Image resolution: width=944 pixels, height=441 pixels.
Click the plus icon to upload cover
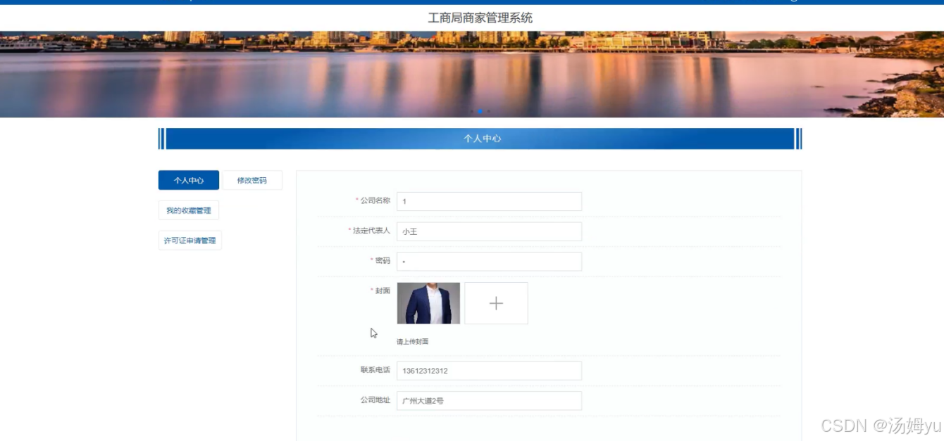[x=496, y=303]
